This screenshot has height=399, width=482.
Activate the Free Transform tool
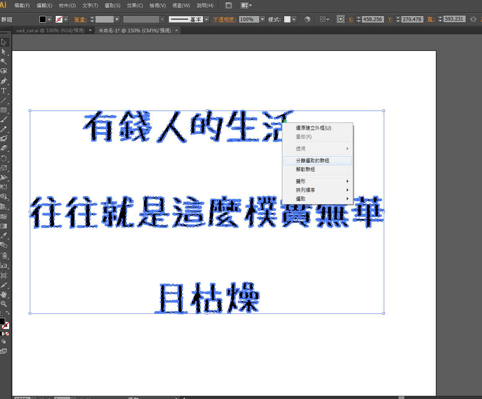click(x=4, y=187)
